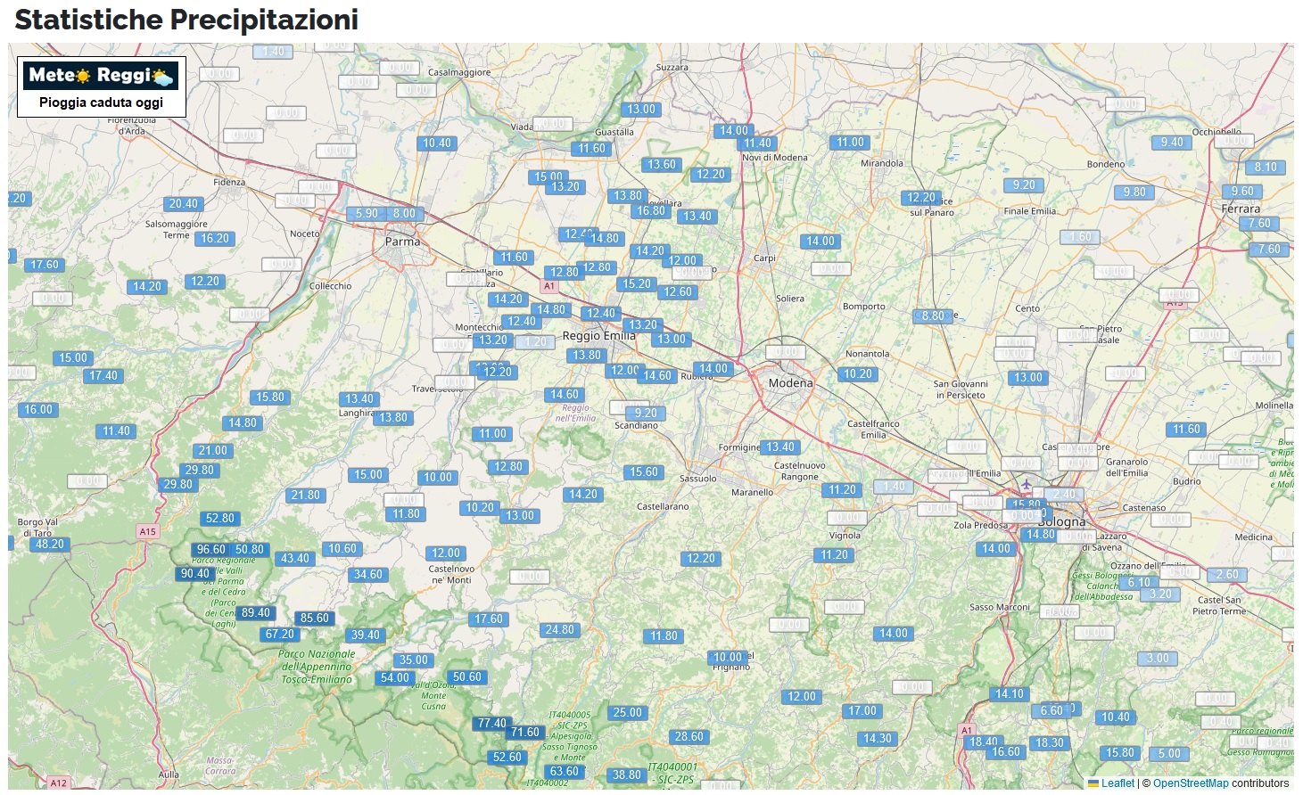Viewport: 1303px width, 795px height.
Task: Select the 96.60 rainfall marker
Action: [x=211, y=550]
